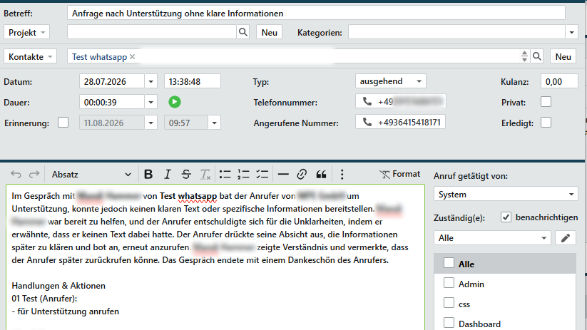Open the Zuständig(e) Alle dropdown
Viewport: 587px width, 330px height.
click(492, 237)
